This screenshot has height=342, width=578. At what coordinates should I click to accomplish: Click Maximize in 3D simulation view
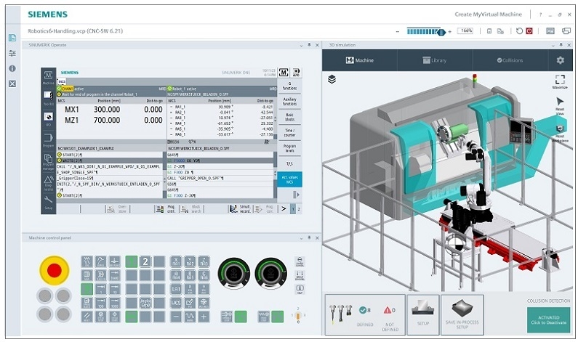tap(560, 81)
